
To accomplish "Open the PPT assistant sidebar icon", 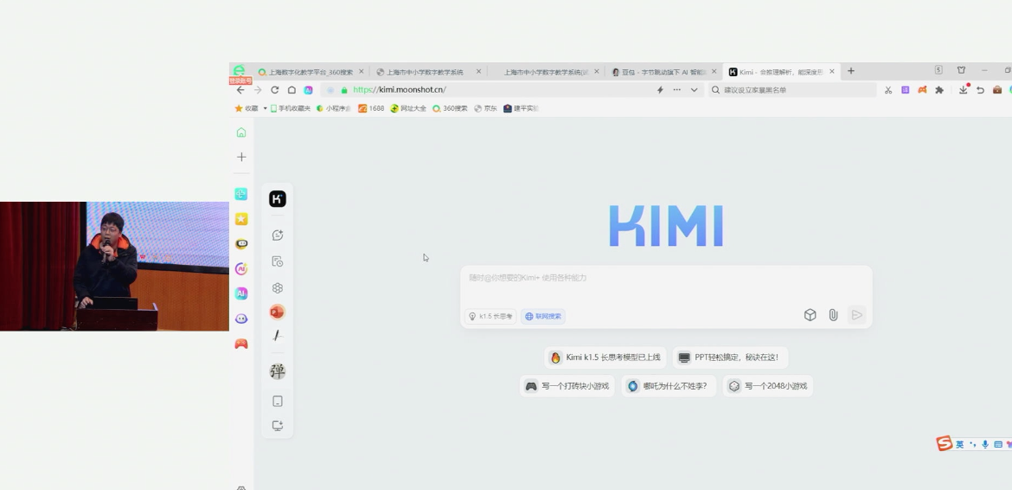I will 278,312.
